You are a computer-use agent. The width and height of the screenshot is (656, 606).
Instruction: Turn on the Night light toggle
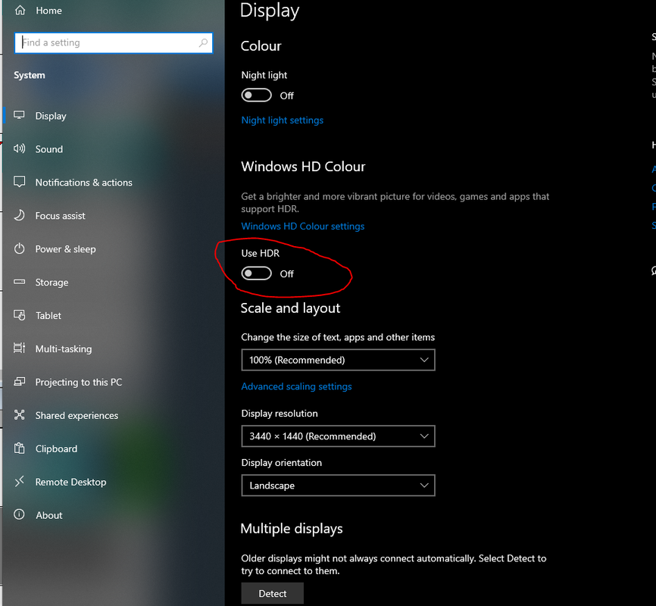point(257,95)
